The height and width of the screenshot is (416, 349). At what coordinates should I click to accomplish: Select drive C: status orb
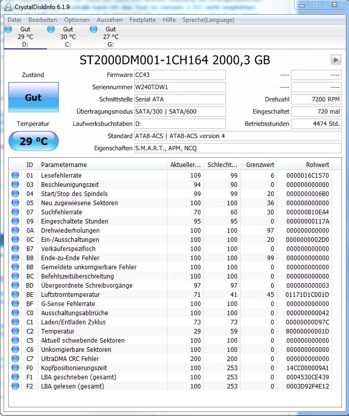(51, 29)
